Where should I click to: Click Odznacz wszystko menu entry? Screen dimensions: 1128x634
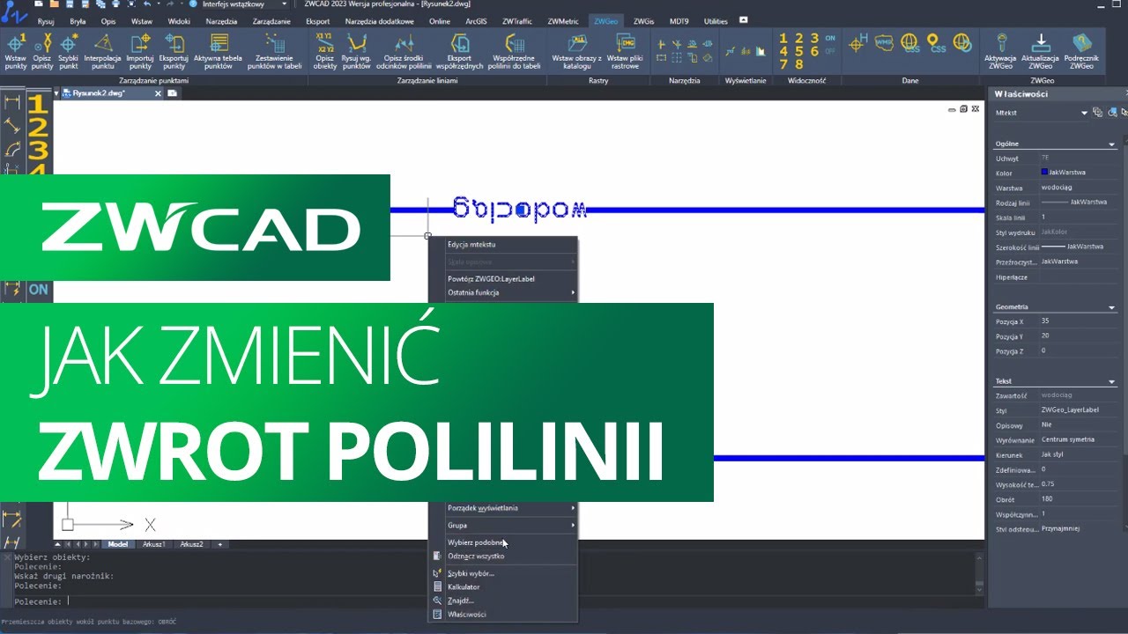(502, 557)
